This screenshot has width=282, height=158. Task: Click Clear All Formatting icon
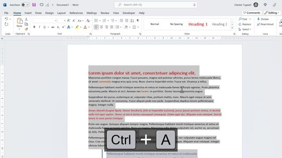(x=88, y=21)
